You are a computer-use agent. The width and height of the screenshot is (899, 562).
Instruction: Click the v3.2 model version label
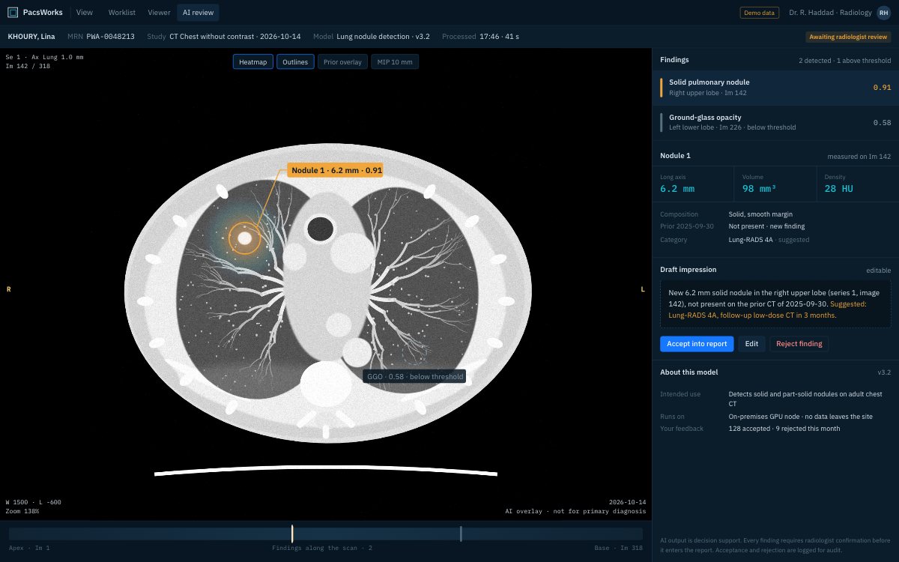tap(884, 372)
